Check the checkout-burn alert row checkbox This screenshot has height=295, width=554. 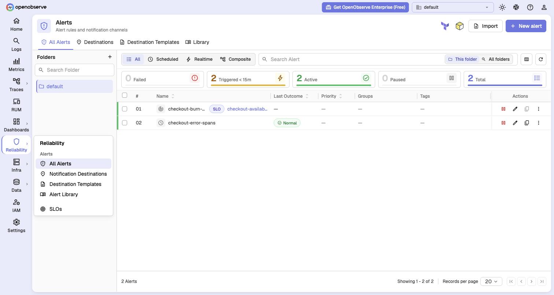tap(125, 109)
